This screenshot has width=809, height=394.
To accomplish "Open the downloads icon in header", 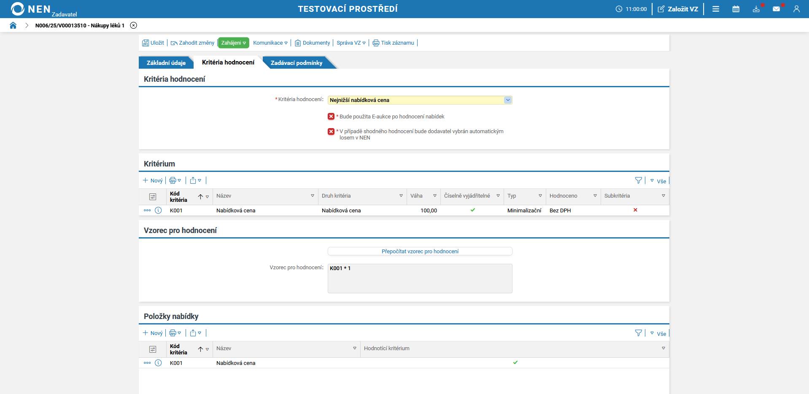I will point(756,9).
